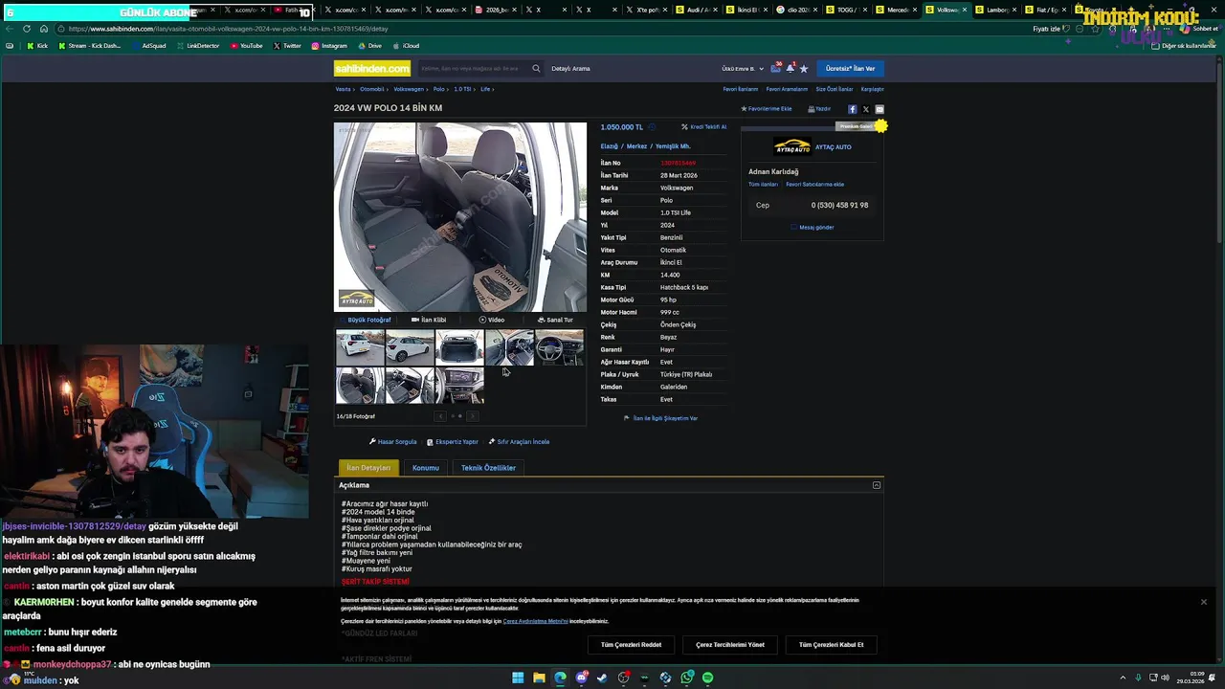Click the search keyword input field
The image size is (1225, 689).
pyautogui.click(x=473, y=68)
